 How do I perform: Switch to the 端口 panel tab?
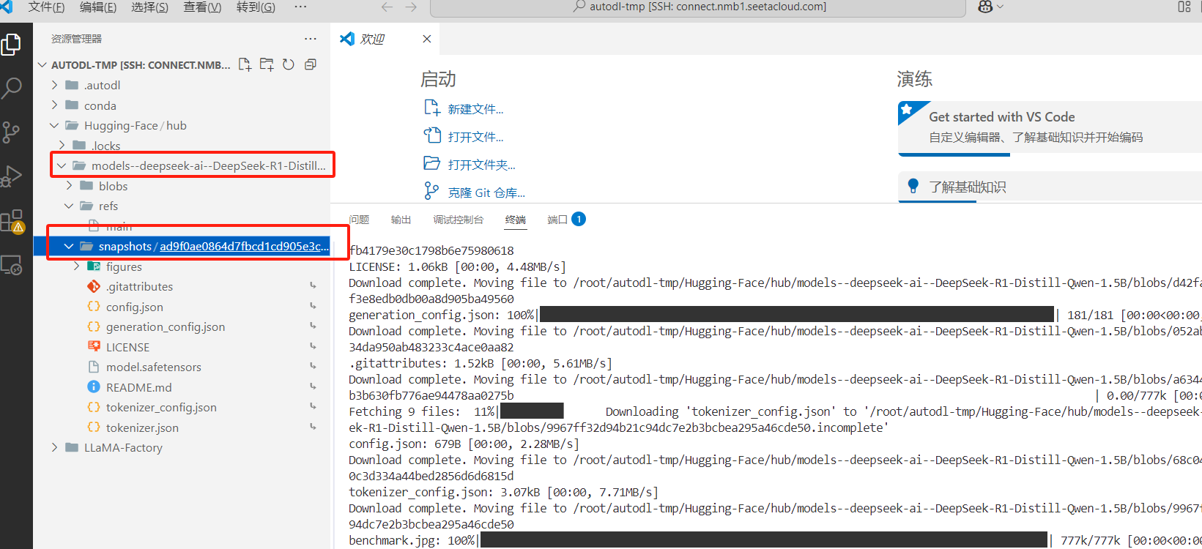[566, 220]
